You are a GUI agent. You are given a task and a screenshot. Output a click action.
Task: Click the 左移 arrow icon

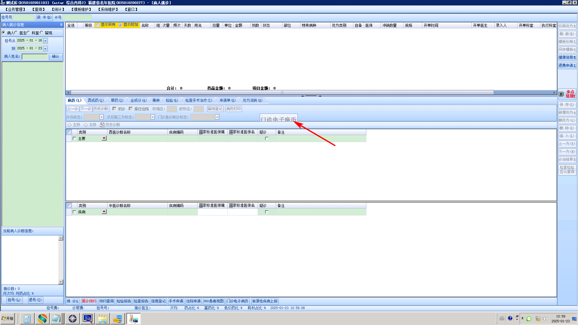coord(70,125)
